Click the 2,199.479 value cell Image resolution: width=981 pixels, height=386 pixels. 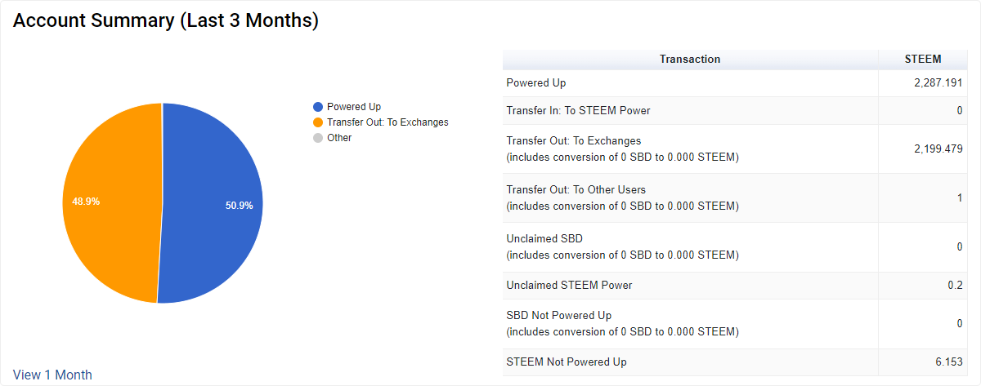pos(938,149)
